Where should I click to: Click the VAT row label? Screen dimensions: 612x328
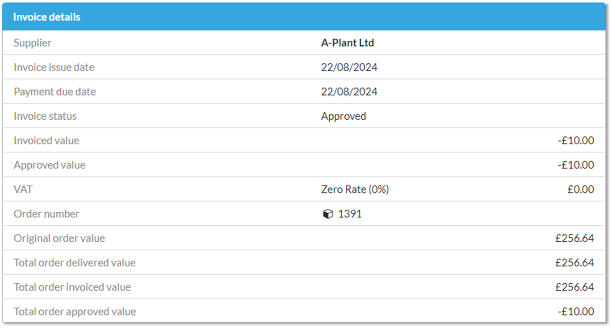pyautogui.click(x=23, y=189)
